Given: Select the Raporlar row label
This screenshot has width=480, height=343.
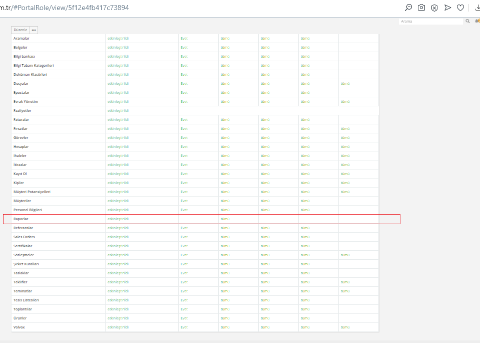Looking at the screenshot, I should point(21,219).
